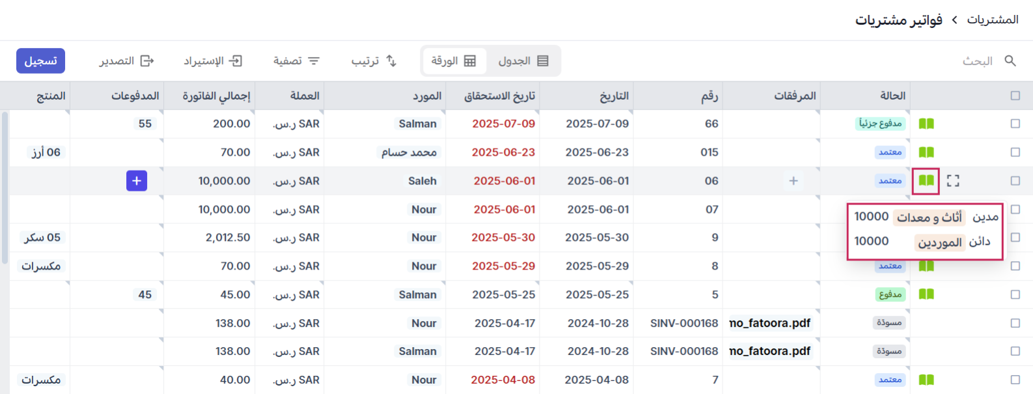Select the checkbox for invoice 7 row
The image size is (1033, 394).
(1015, 380)
